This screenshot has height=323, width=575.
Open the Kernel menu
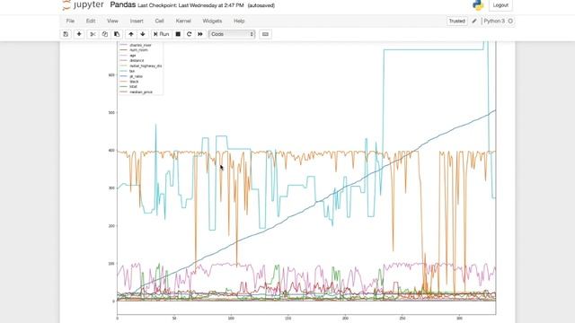[x=183, y=21]
